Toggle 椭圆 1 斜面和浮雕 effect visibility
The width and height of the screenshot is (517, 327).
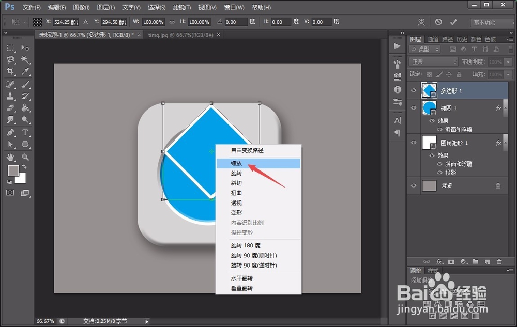pos(439,130)
